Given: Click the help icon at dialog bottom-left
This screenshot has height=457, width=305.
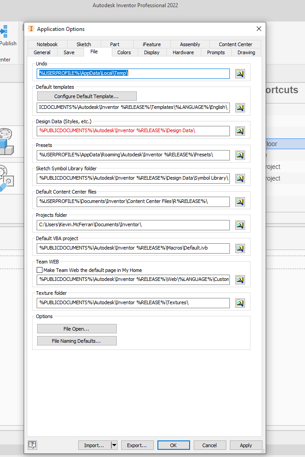Looking at the screenshot, I should coord(32,445).
